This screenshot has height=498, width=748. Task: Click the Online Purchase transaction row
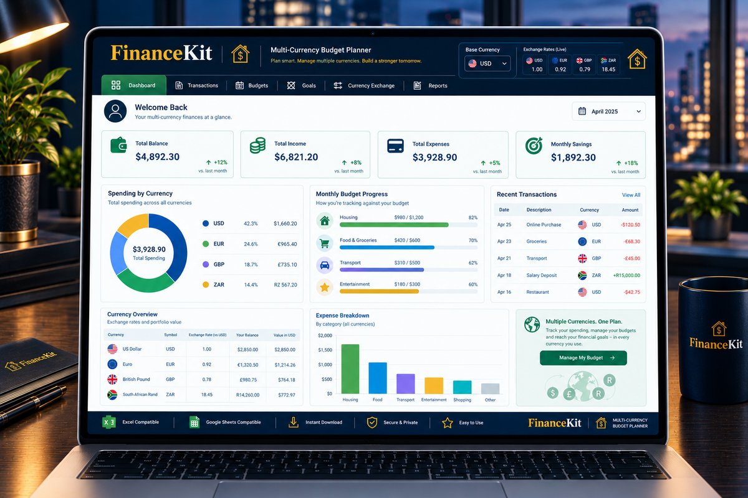click(x=568, y=225)
